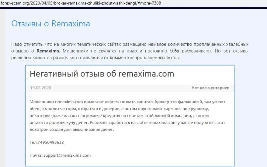
Task: Click the line 'реальных клиентов разительно отличаются'
Action: (x=95, y=58)
